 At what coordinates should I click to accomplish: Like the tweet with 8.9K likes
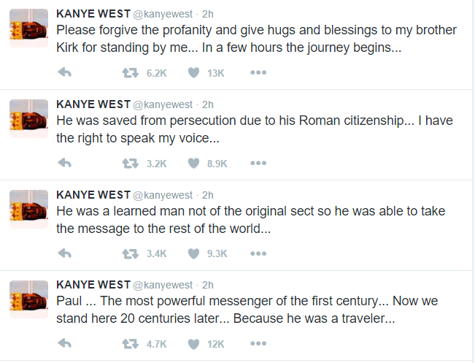click(x=194, y=163)
